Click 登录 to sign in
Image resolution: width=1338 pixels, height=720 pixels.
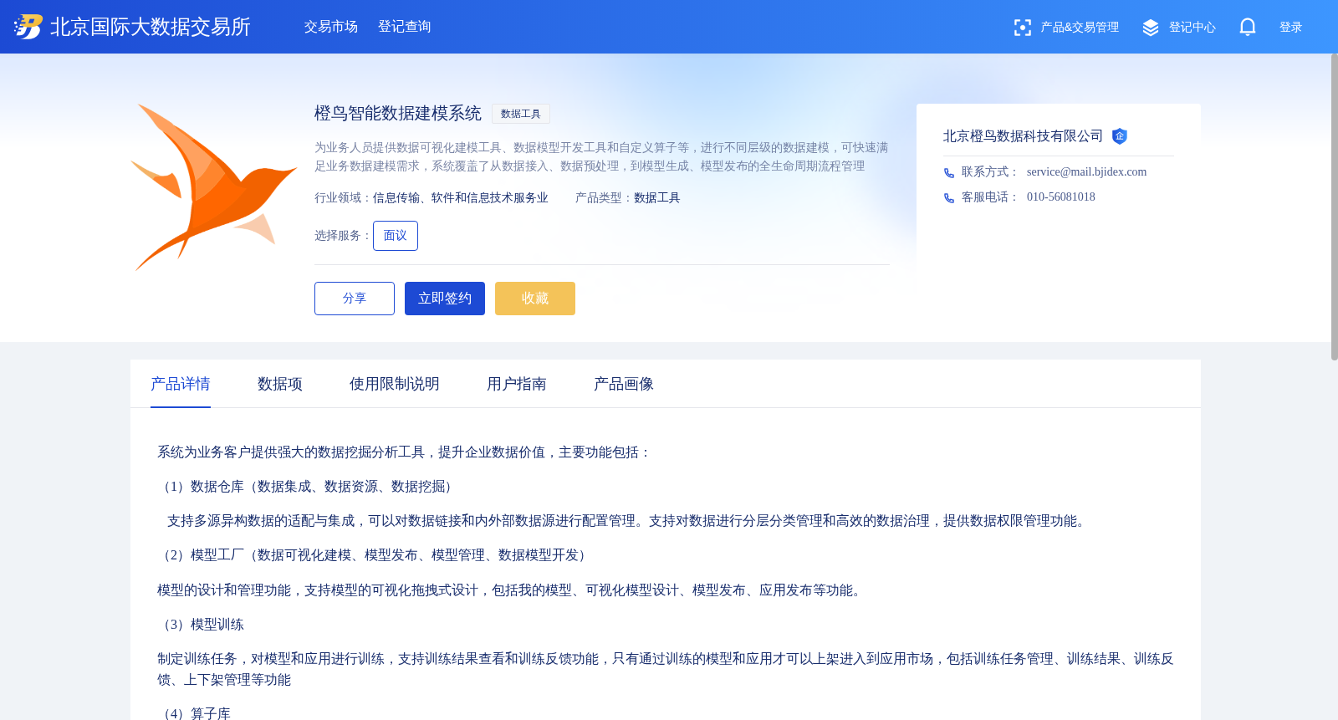coord(1290,28)
